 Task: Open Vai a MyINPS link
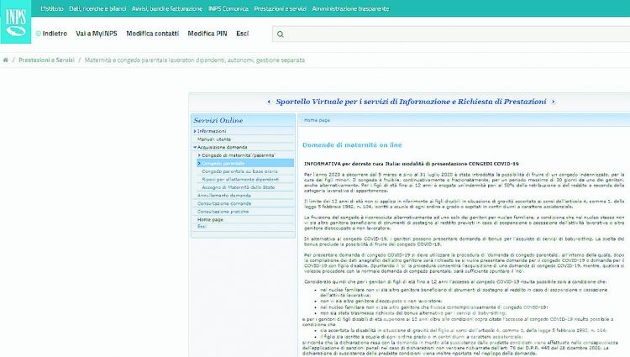(x=97, y=34)
